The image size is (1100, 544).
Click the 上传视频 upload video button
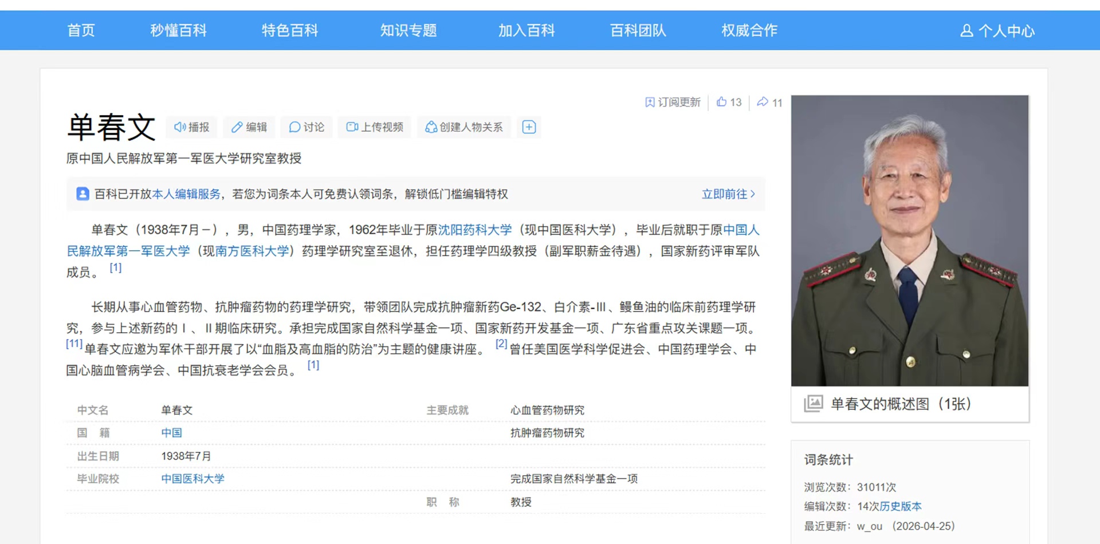pos(375,127)
